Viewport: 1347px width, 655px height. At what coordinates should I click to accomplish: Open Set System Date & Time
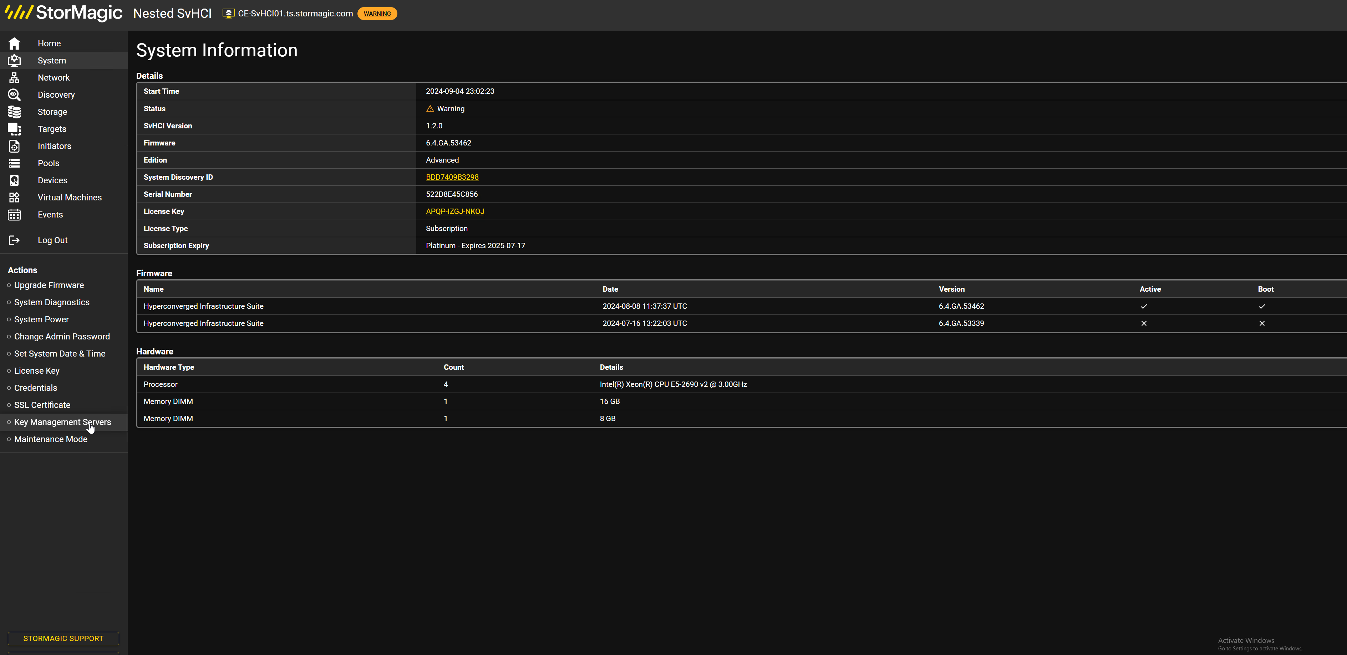(x=60, y=354)
